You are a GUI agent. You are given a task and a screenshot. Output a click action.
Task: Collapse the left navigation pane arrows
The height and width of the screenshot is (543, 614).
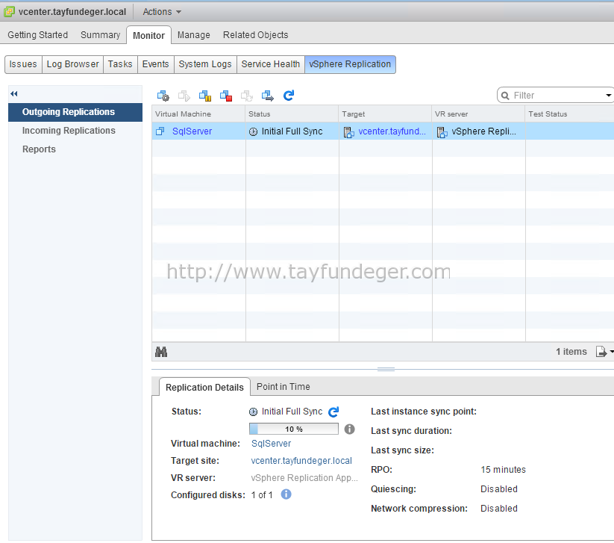click(x=14, y=93)
